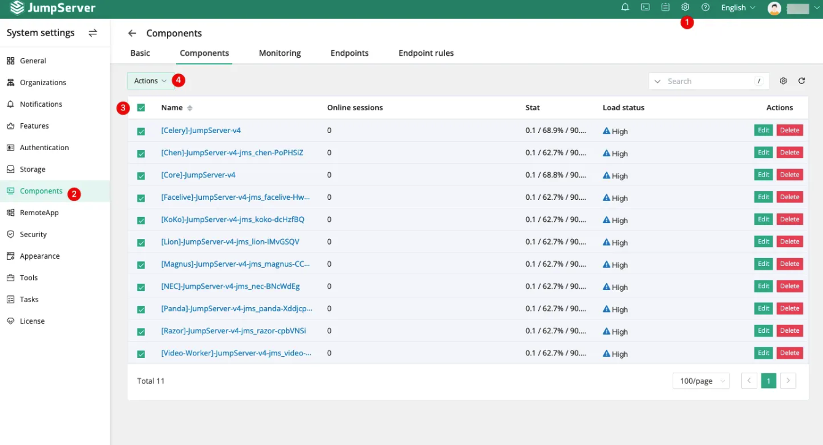This screenshot has width=823, height=445.
Task: Delete the KoKo component
Action: [790, 219]
